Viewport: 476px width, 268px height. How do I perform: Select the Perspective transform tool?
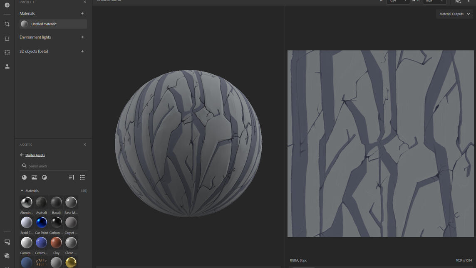7,38
